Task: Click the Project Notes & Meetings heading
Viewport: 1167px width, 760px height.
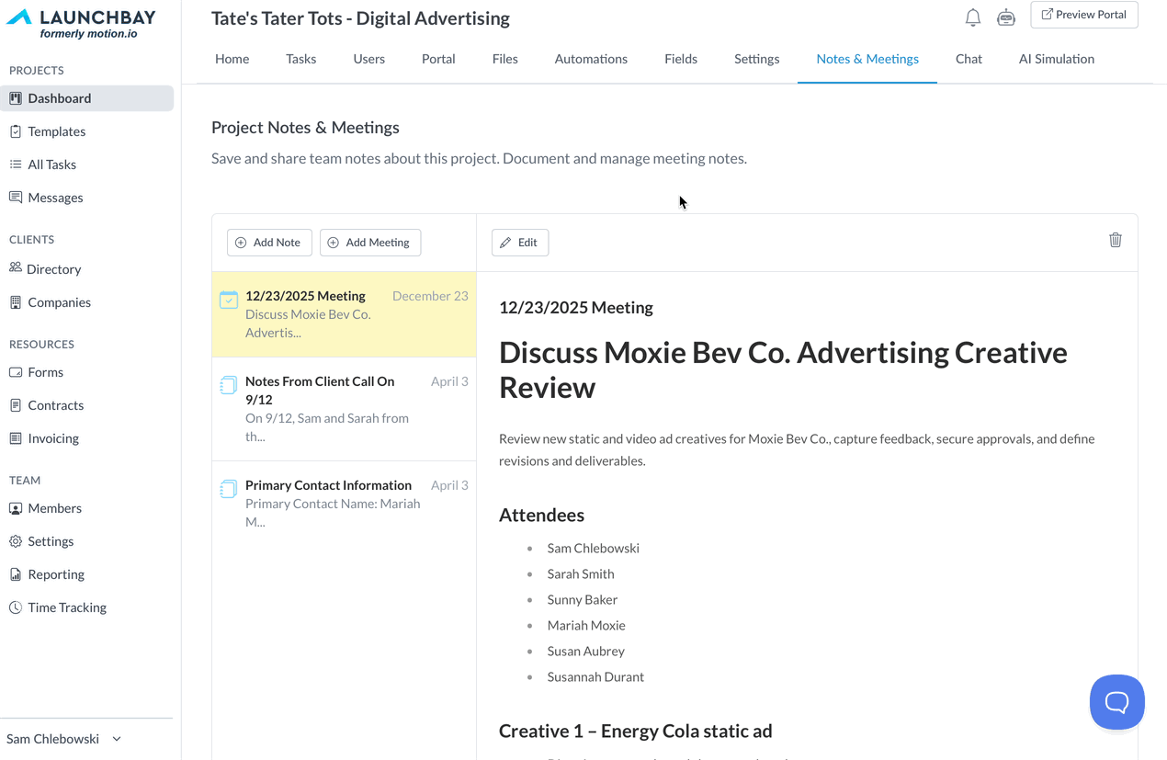Action: point(305,128)
